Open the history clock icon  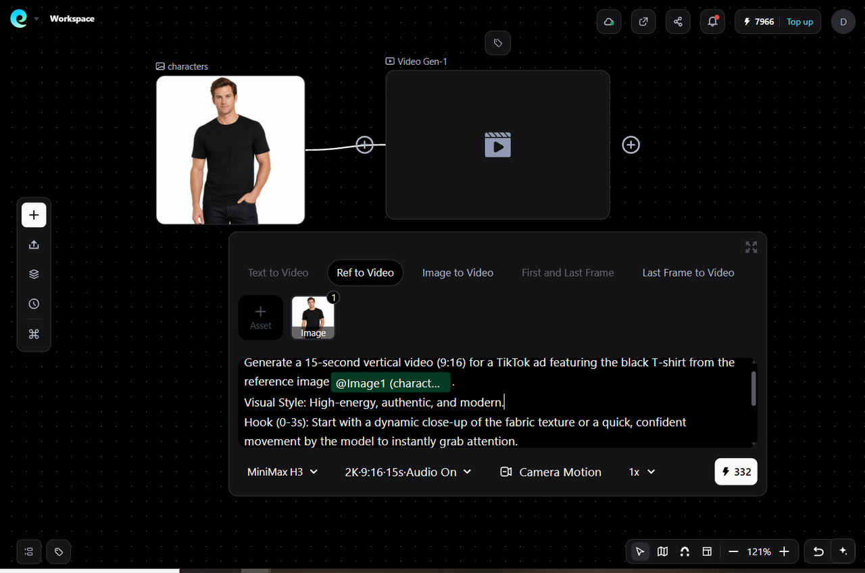tap(34, 304)
